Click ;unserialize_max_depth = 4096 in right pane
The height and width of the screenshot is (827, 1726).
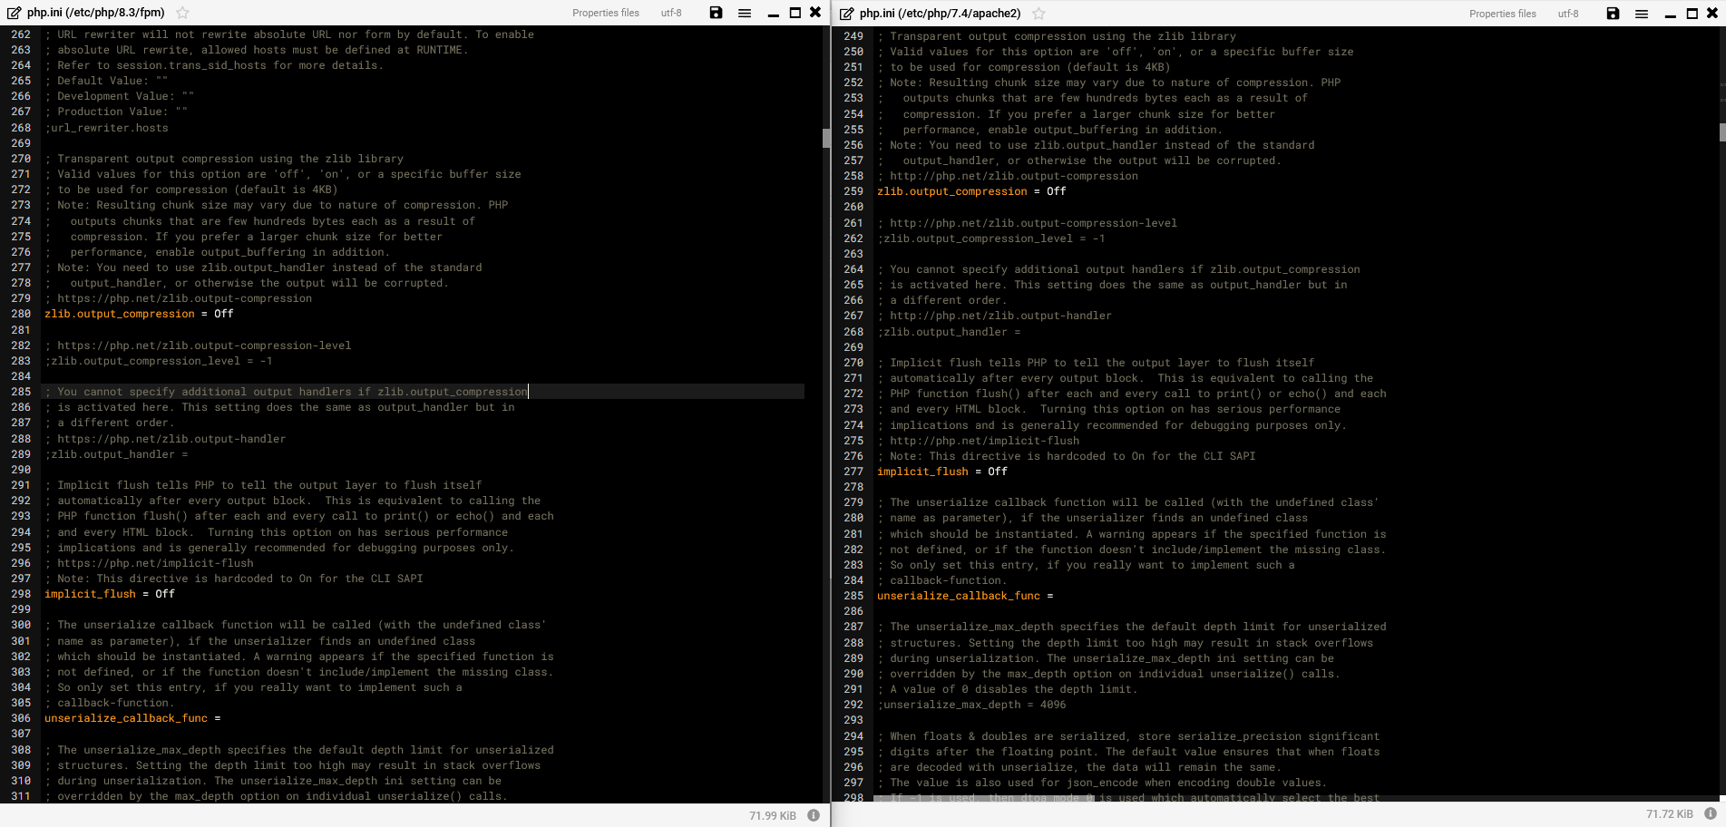point(971,705)
